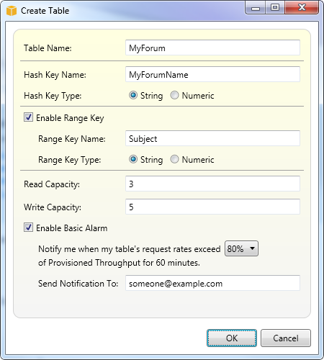Select the Read Capacity input

[x=212, y=184]
